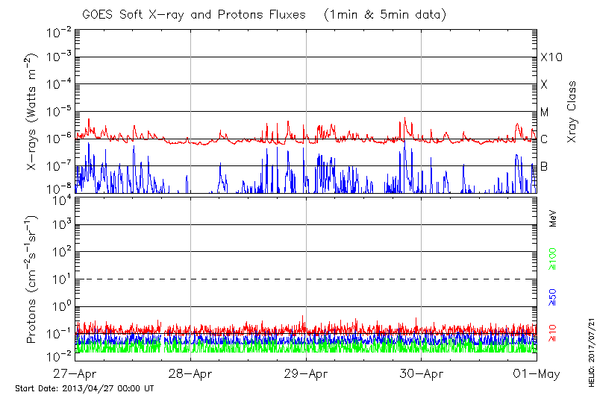Select the M class label on the right axis

coord(545,112)
